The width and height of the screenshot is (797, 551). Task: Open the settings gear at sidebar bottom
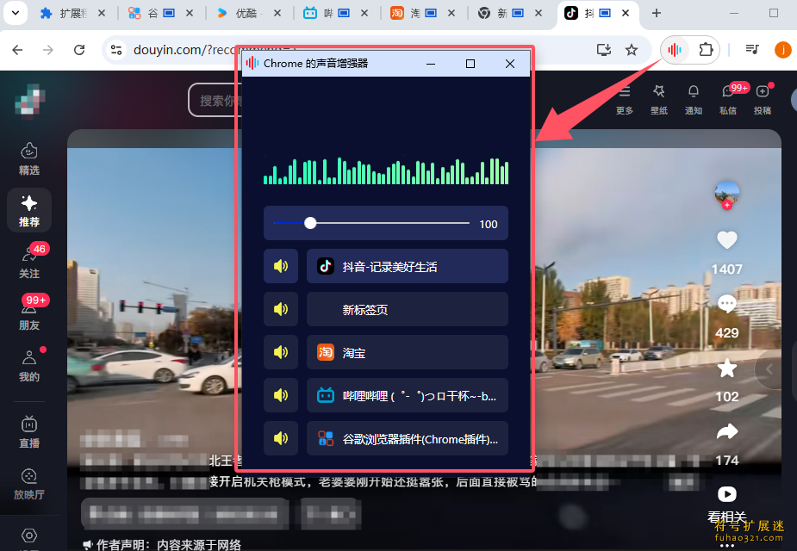(x=29, y=536)
